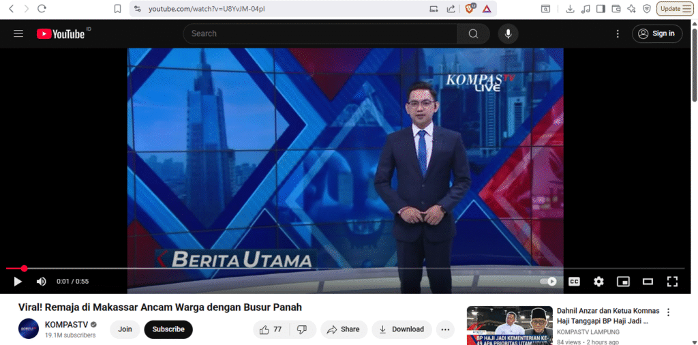Toggle closed captions
The width and height of the screenshot is (698, 345).
pyautogui.click(x=574, y=282)
